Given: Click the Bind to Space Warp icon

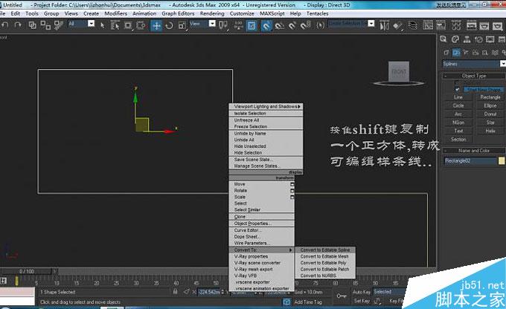Looking at the screenshot, I should point(58,25).
